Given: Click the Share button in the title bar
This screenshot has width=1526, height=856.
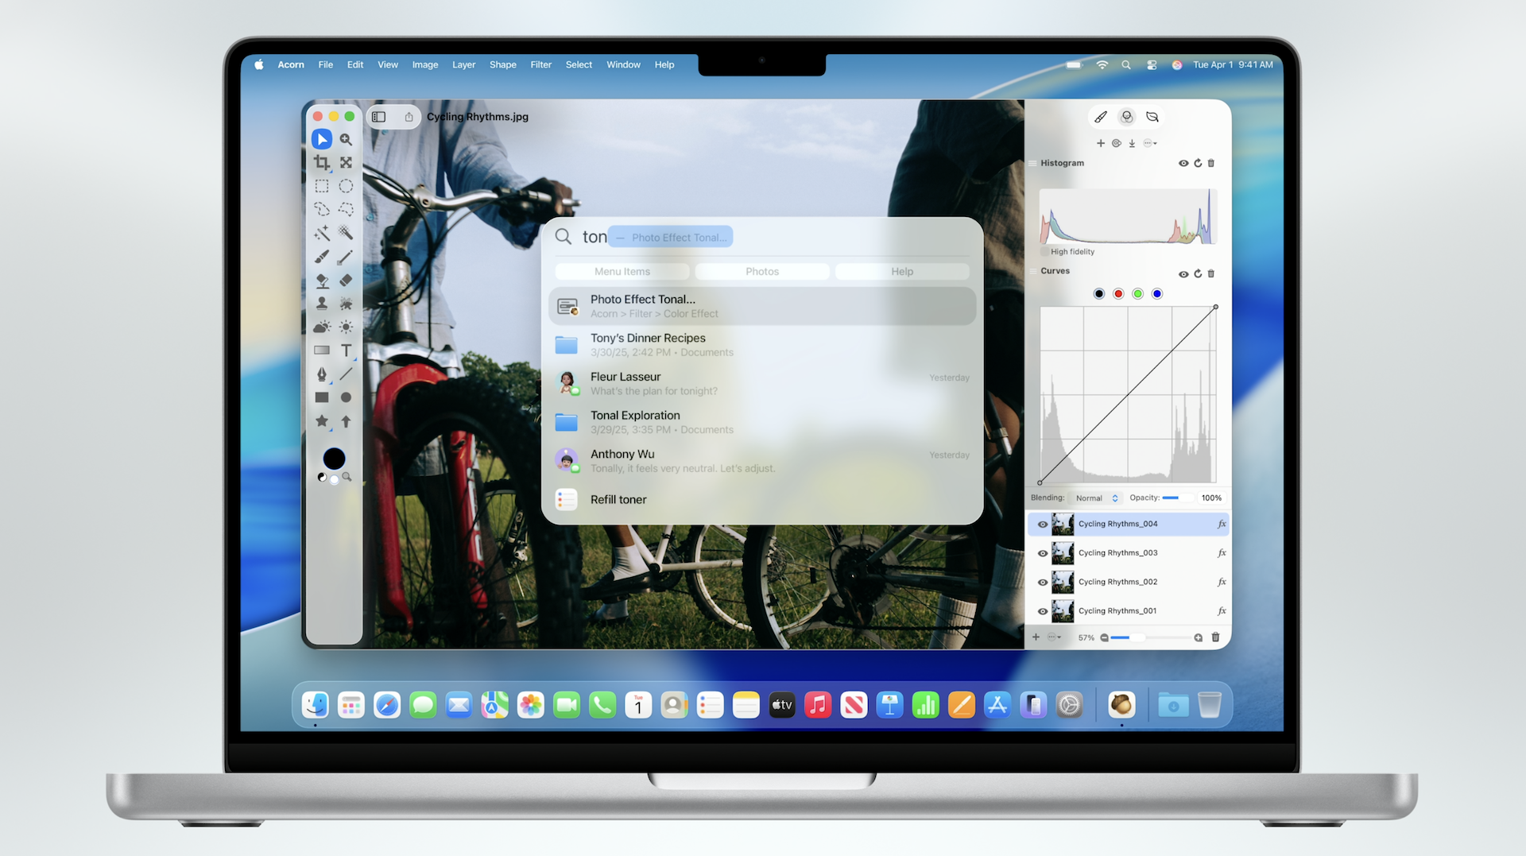Looking at the screenshot, I should pyautogui.click(x=409, y=117).
